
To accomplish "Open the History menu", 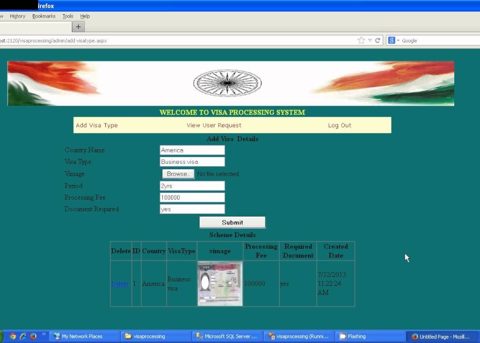I will 18,16.
